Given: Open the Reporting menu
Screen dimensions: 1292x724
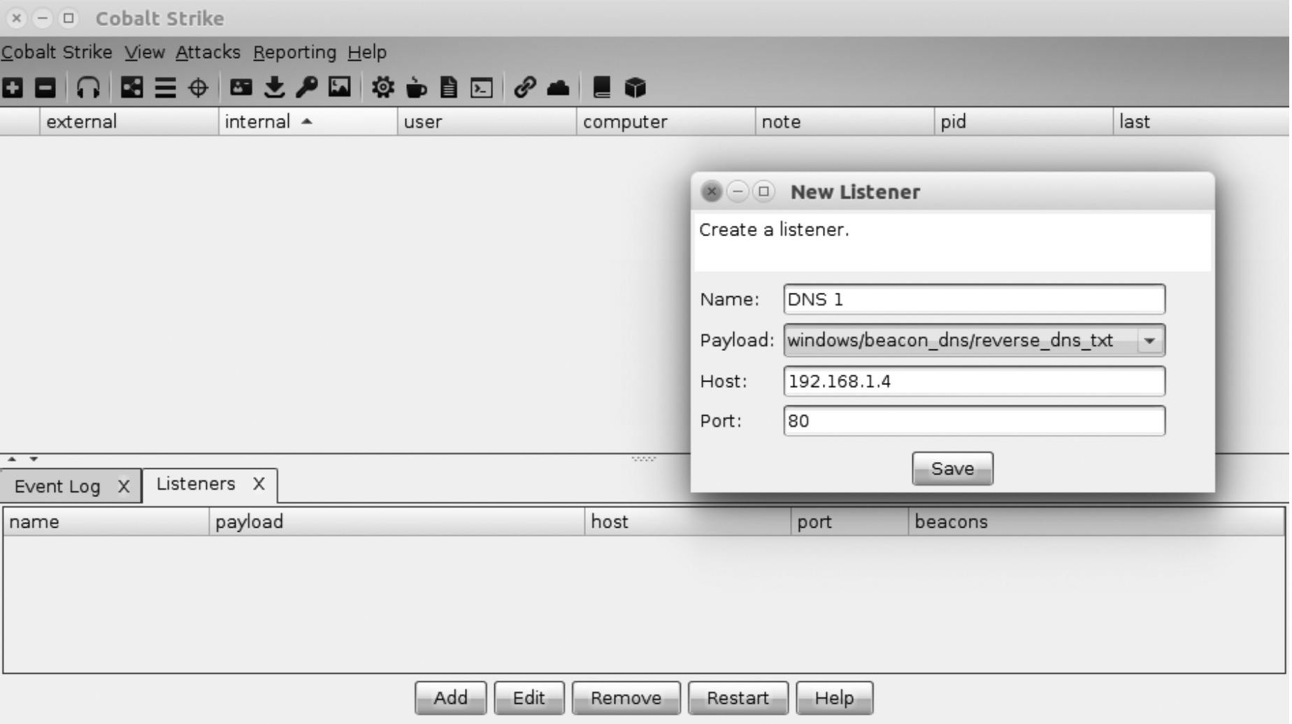Looking at the screenshot, I should click(294, 52).
